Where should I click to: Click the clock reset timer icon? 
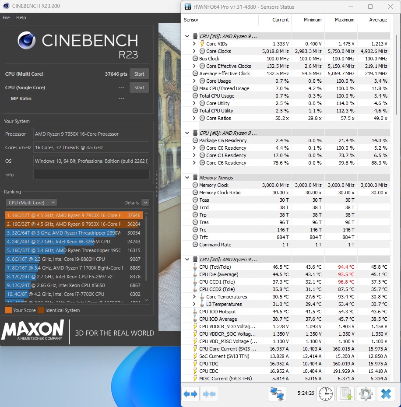pyautogui.click(x=325, y=394)
